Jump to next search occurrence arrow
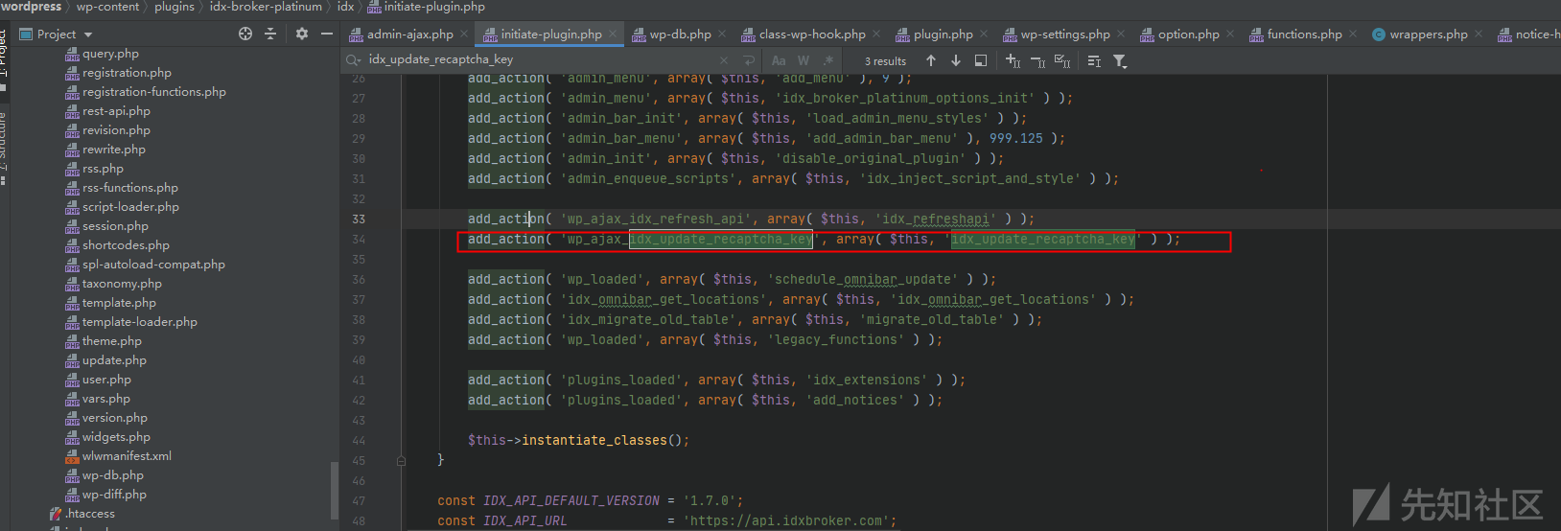Screen dimensions: 1561x531 [955, 60]
